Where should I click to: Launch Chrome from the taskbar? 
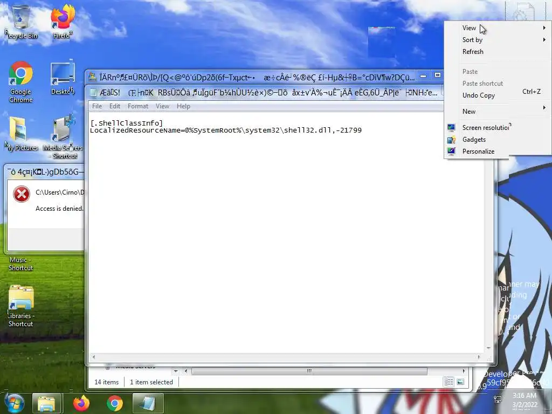pos(115,403)
